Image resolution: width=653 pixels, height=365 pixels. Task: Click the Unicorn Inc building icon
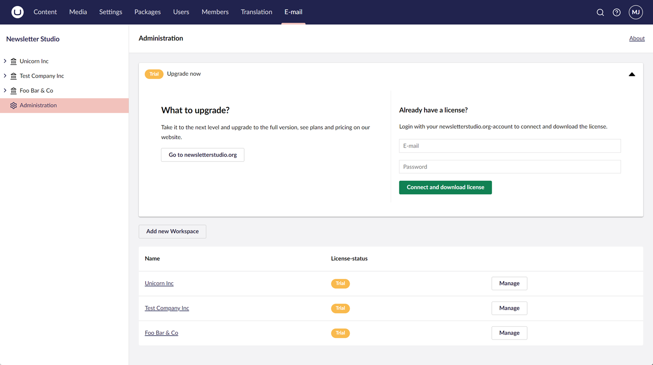[x=14, y=61]
